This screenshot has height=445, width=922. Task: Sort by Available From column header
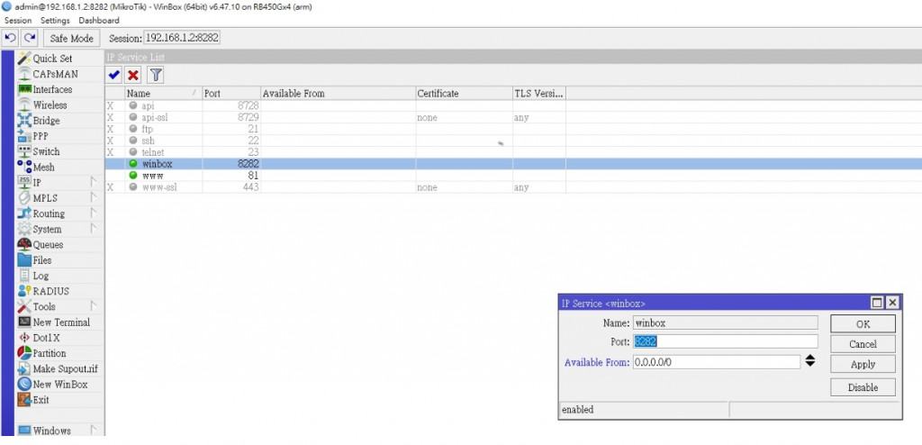click(x=339, y=93)
